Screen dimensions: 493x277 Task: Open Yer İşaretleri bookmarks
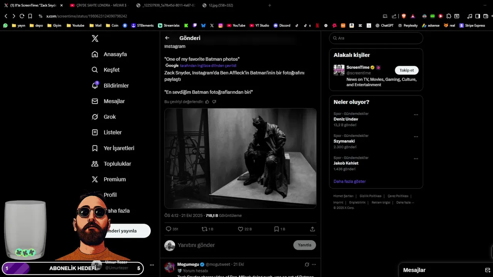(x=113, y=148)
